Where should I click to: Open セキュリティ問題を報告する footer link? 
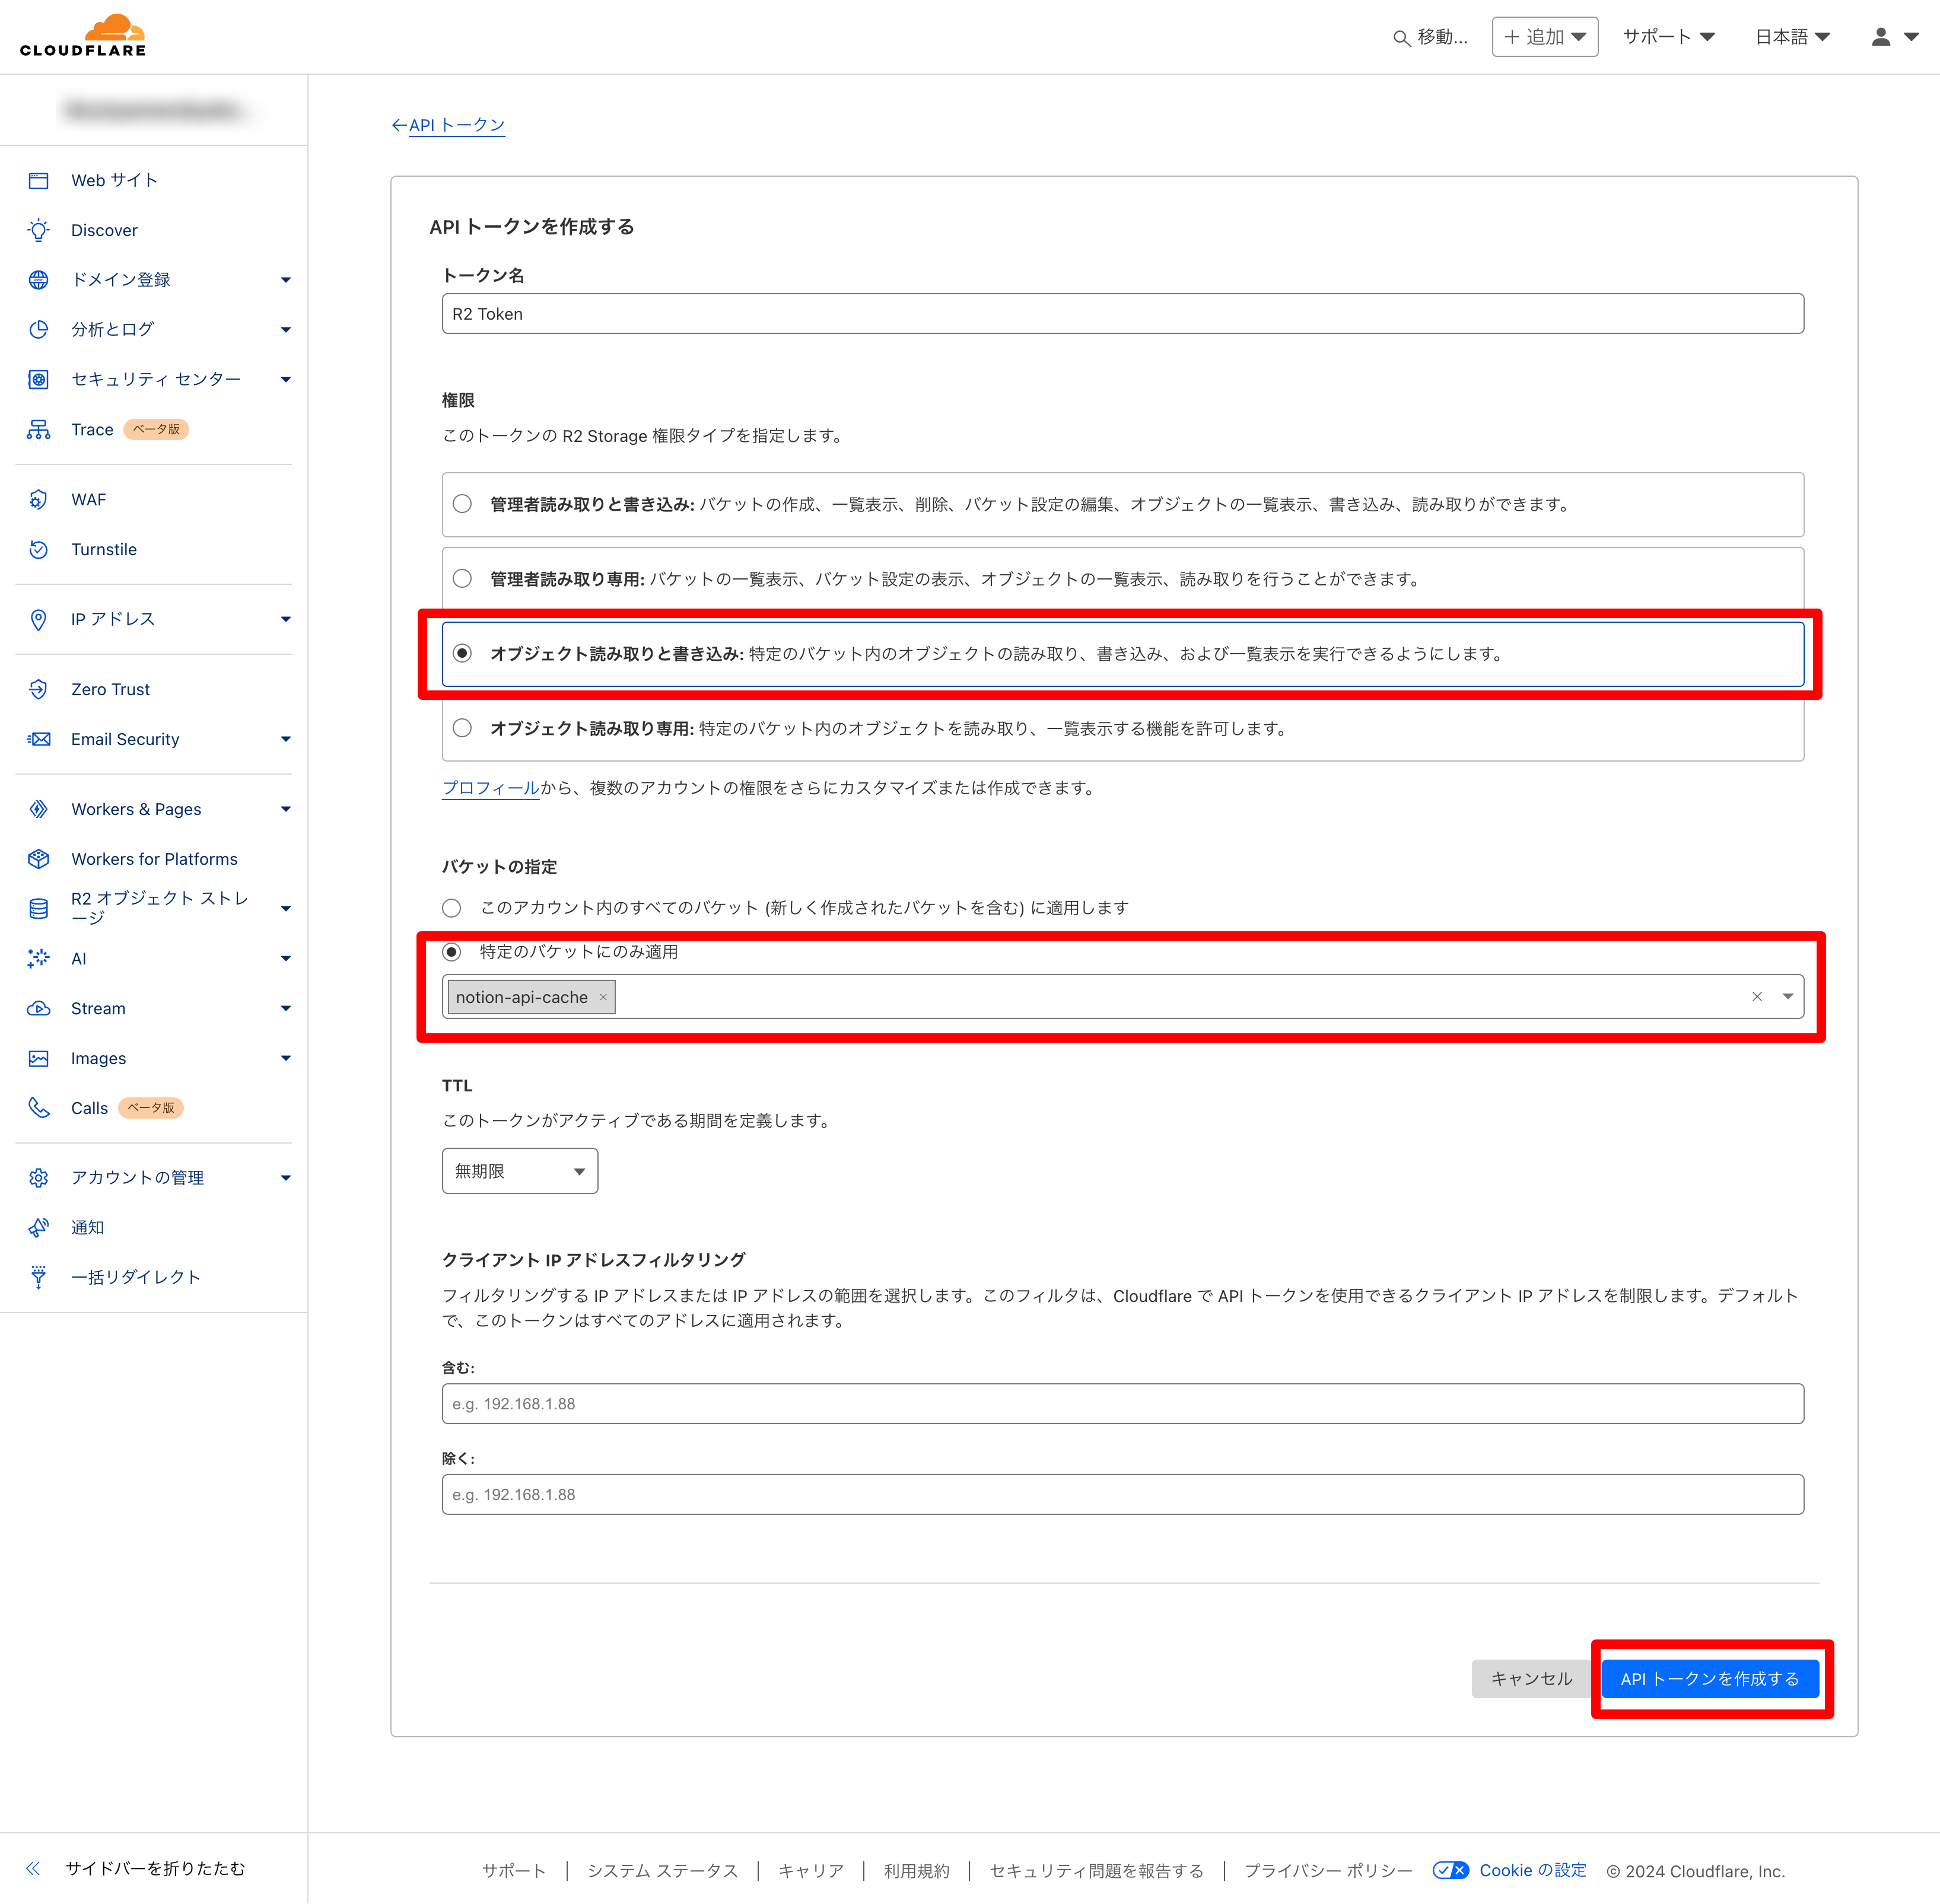1096,1871
